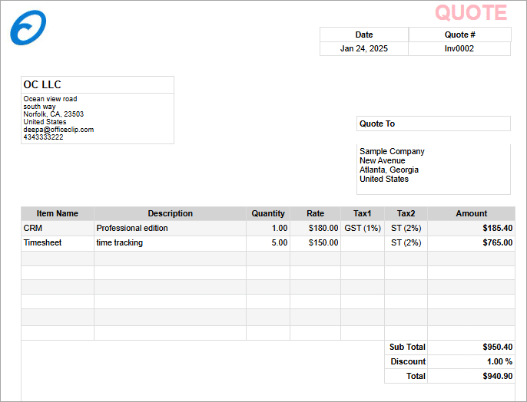The width and height of the screenshot is (527, 402).
Task: Open the deepa@officeclip.com email address
Action: [58, 130]
